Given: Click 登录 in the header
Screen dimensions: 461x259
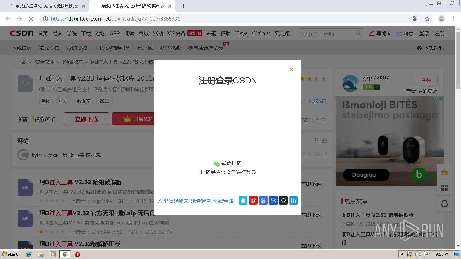Looking at the screenshot, I should [x=424, y=33].
